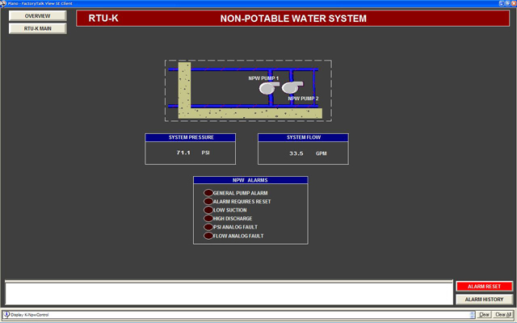Viewport: 517px width, 323px height.
Task: Click the System Flow 33.5 GPM readout
Action: 303,153
